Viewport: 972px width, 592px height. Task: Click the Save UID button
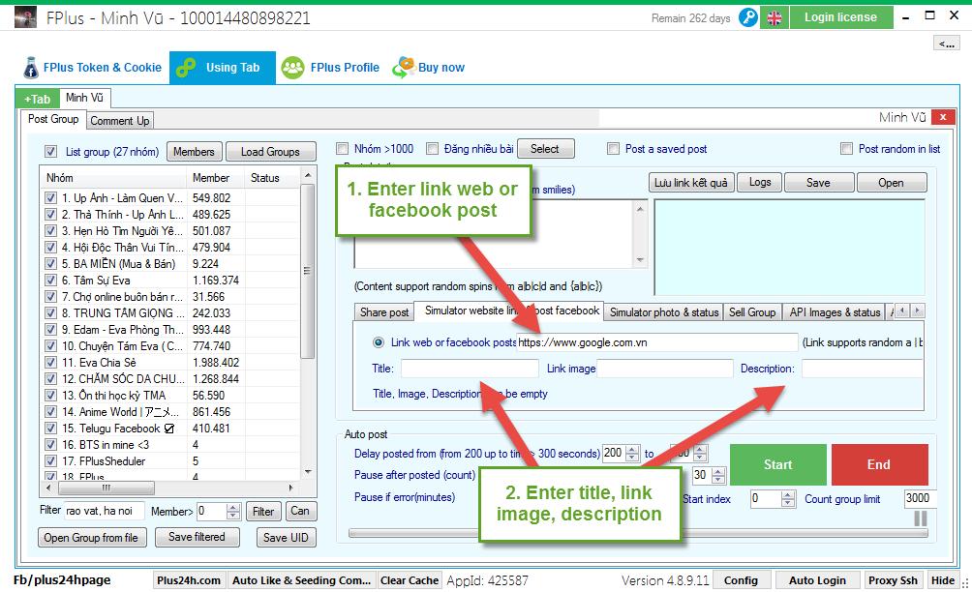click(x=286, y=538)
